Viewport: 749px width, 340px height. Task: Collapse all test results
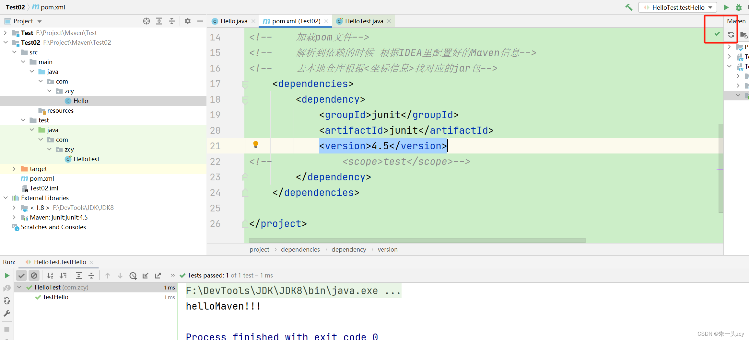click(91, 276)
